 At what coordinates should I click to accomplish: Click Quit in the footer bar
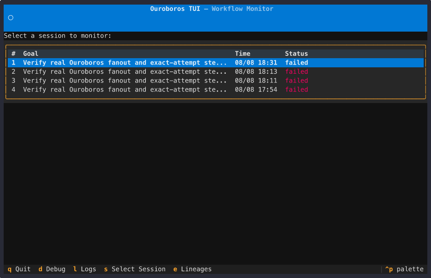[x=19, y=269]
